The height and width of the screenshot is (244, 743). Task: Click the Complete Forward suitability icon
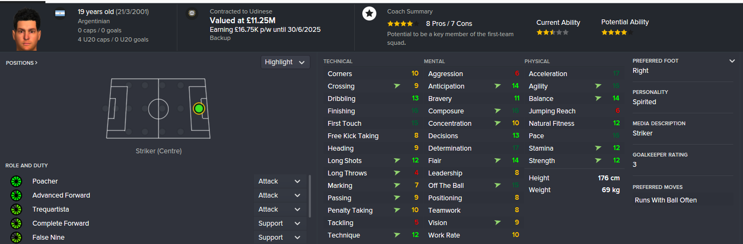(16, 223)
